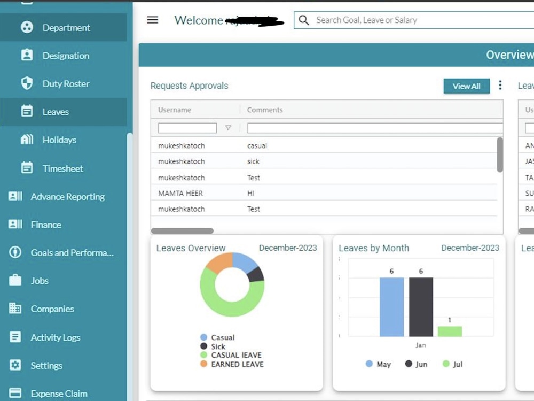Viewport: 534px width, 401px height.
Task: Click the Leaves Overview December-2023 label
Action: tap(288, 248)
